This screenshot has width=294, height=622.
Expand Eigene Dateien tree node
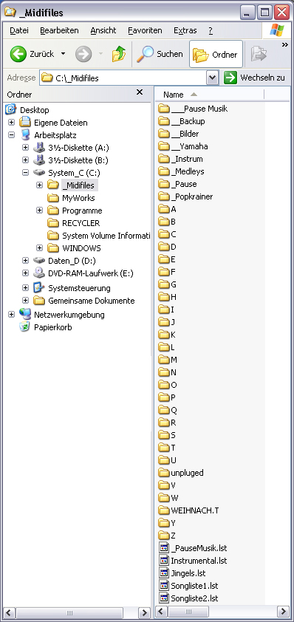click(12, 123)
